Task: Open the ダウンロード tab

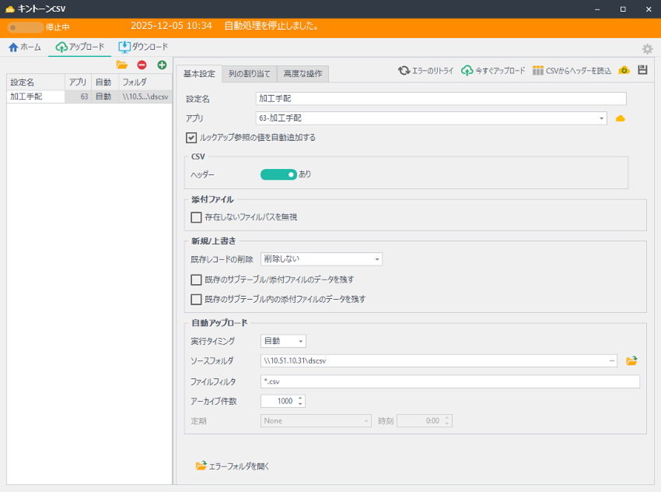Action: pos(143,47)
